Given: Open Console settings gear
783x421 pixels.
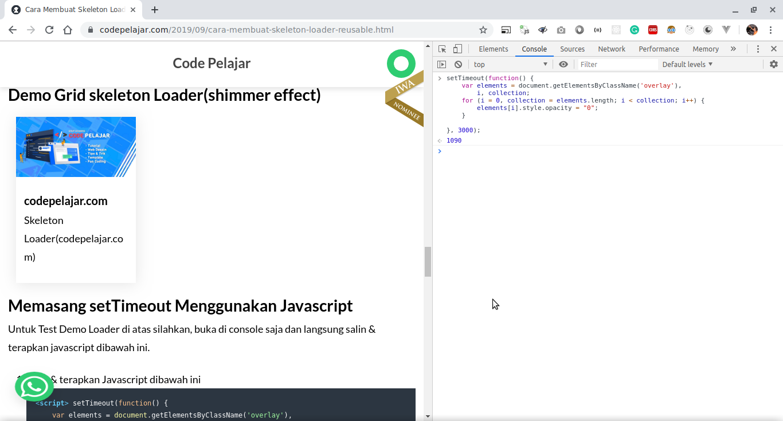Looking at the screenshot, I should [774, 65].
